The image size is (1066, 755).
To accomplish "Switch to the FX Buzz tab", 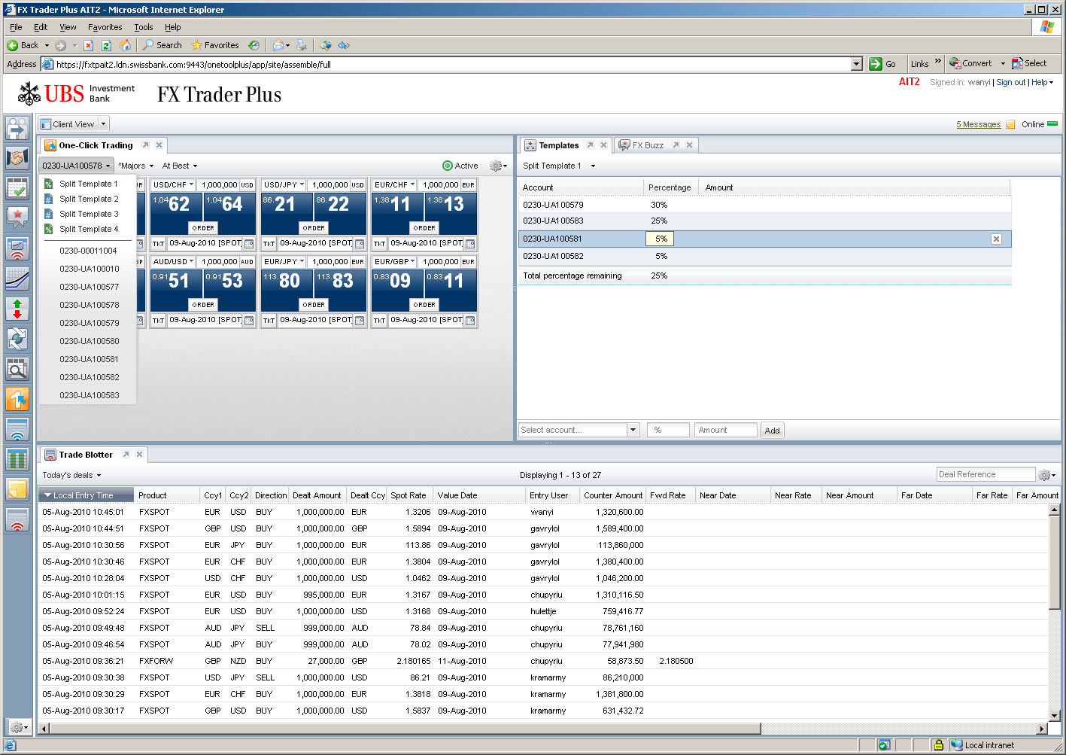I will [x=647, y=145].
